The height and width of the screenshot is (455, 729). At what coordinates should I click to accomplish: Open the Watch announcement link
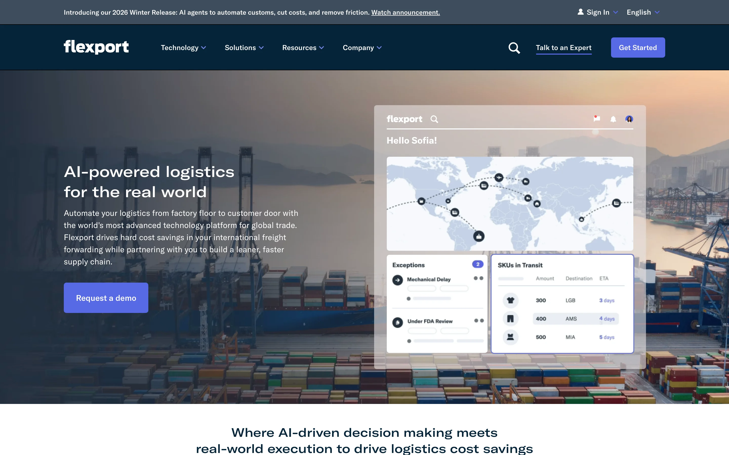[x=406, y=12]
